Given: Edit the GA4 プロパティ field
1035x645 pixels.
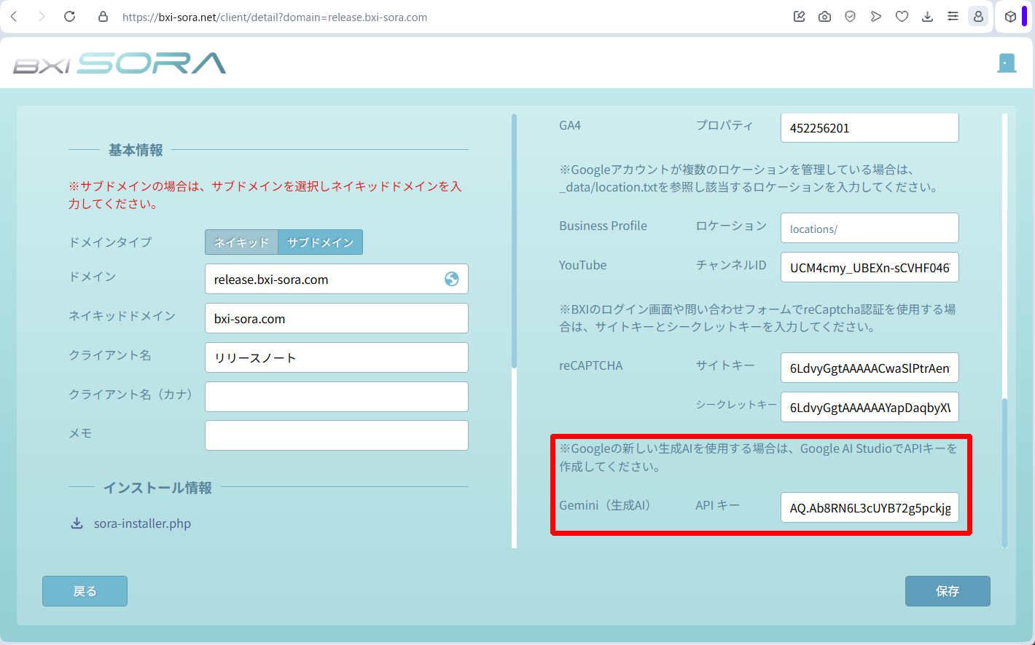Looking at the screenshot, I should [870, 128].
